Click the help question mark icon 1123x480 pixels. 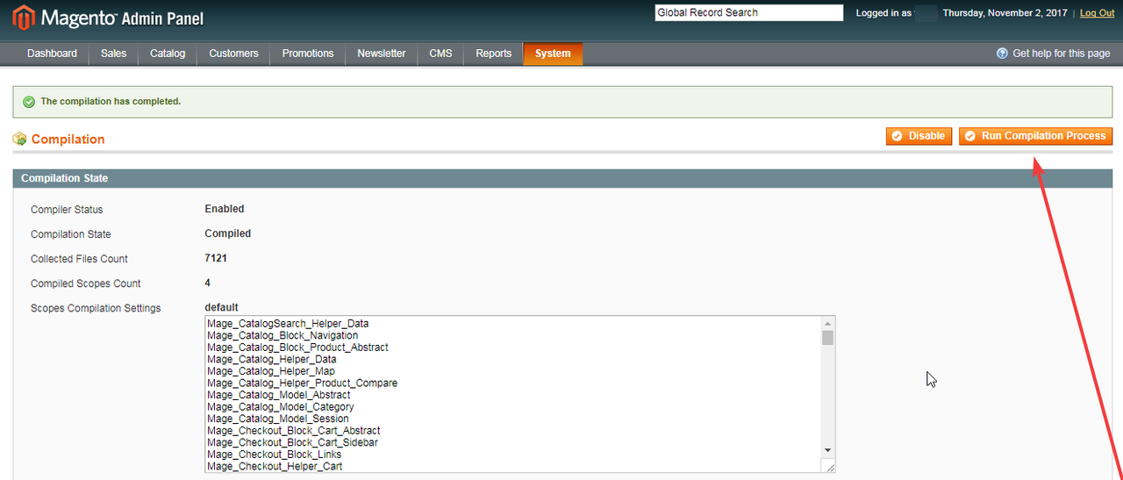[1002, 54]
